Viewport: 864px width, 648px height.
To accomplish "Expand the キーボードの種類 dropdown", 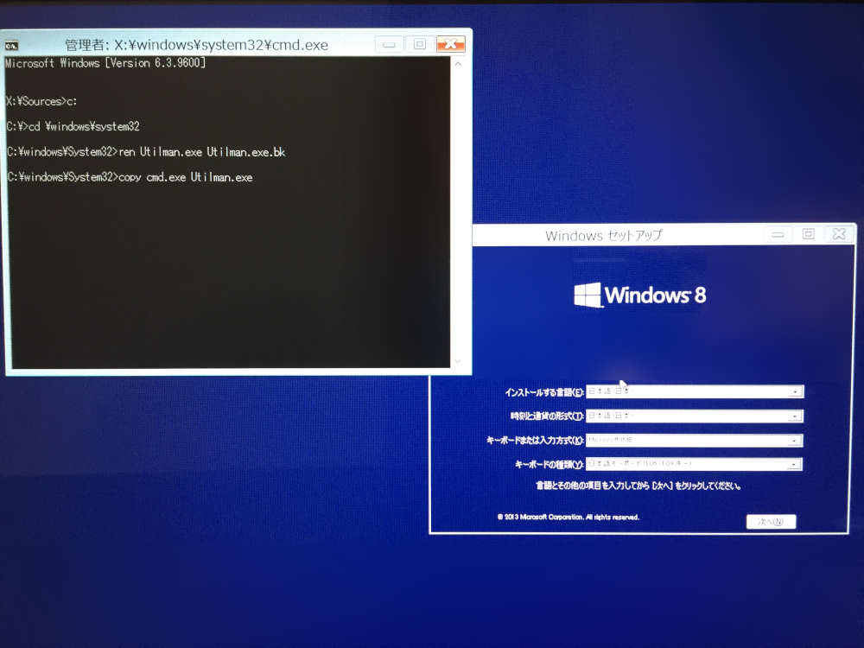I will (x=694, y=464).
